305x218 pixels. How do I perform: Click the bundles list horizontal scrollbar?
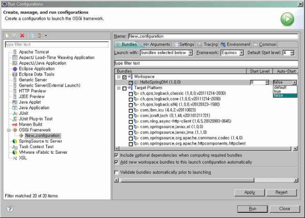coord(206,149)
